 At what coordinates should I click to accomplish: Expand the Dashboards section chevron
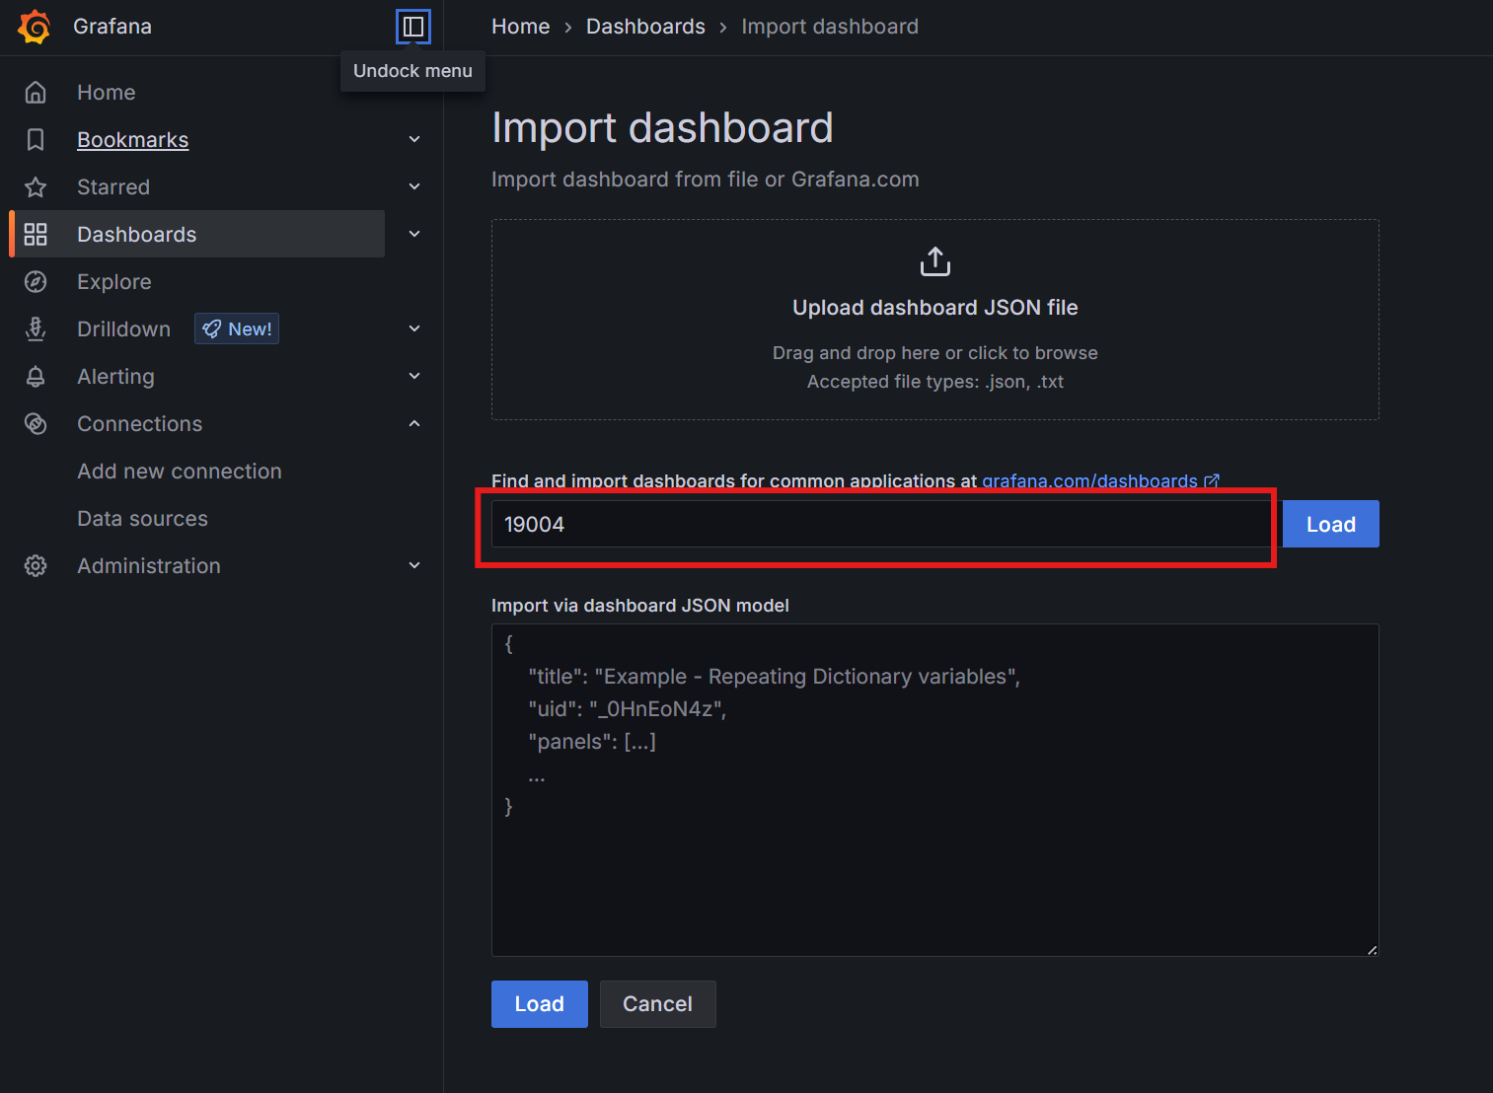[414, 235]
